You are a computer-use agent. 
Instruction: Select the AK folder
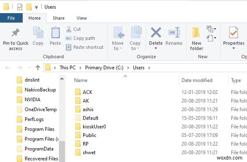coord(82,100)
